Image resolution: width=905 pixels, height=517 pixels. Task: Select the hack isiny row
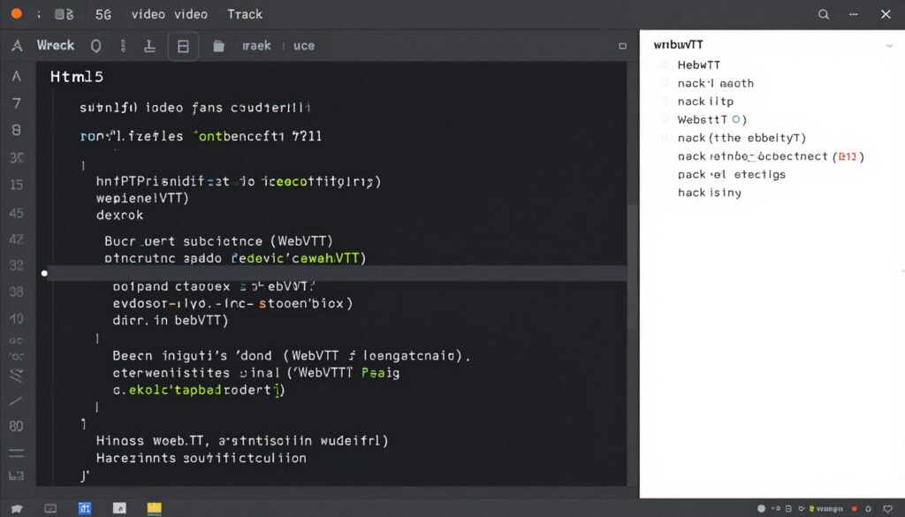[710, 193]
